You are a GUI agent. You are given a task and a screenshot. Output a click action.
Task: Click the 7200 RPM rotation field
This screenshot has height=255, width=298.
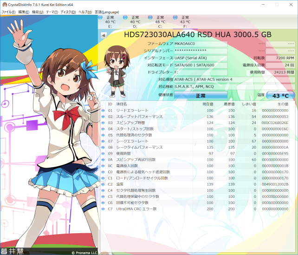(x=280, y=58)
